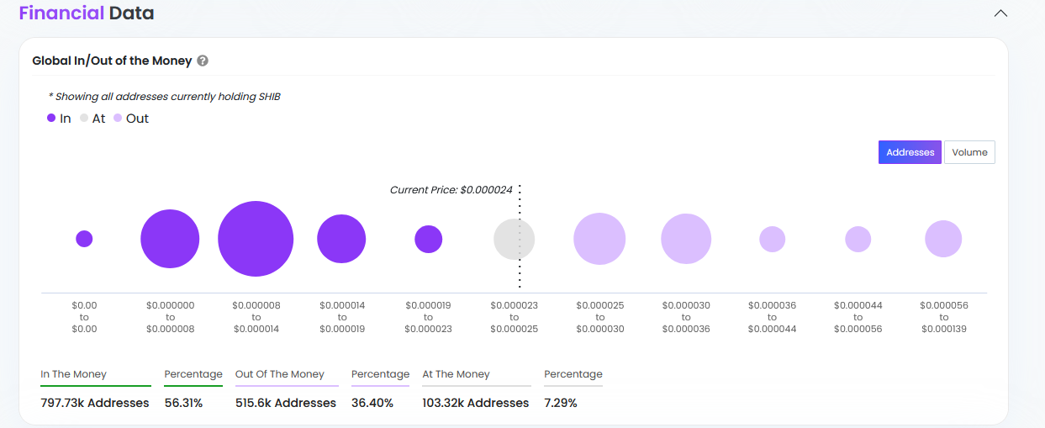The width and height of the screenshot is (1045, 428).
Task: Click the At The Money label
Action: 456,374
